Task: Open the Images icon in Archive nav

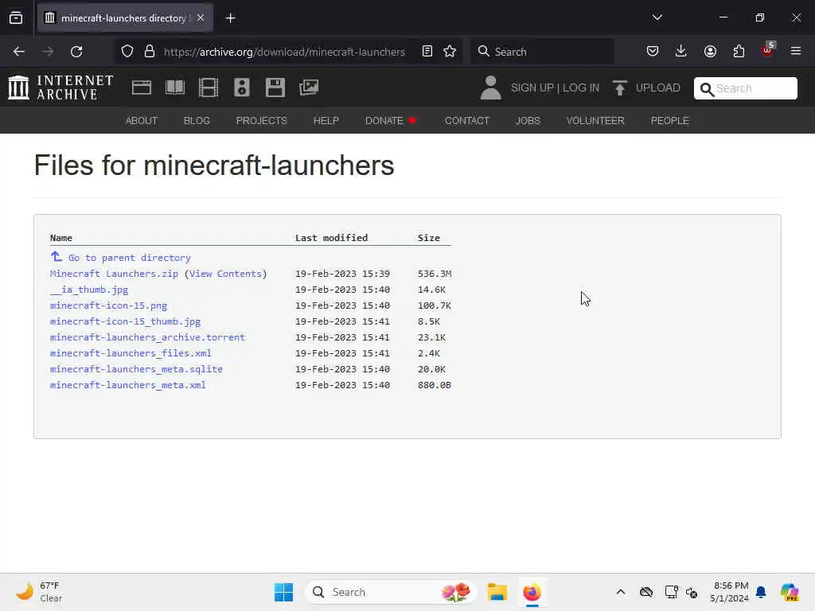Action: coord(309,88)
